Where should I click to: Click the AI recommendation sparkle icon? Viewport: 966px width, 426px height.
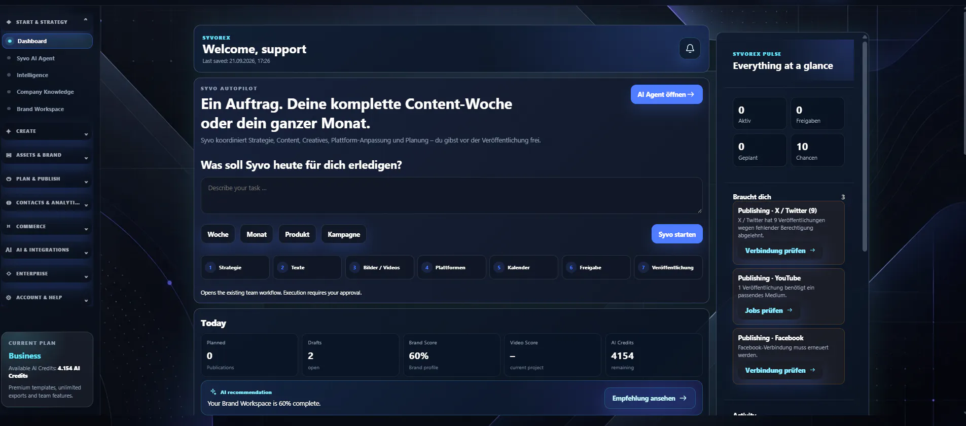213,392
